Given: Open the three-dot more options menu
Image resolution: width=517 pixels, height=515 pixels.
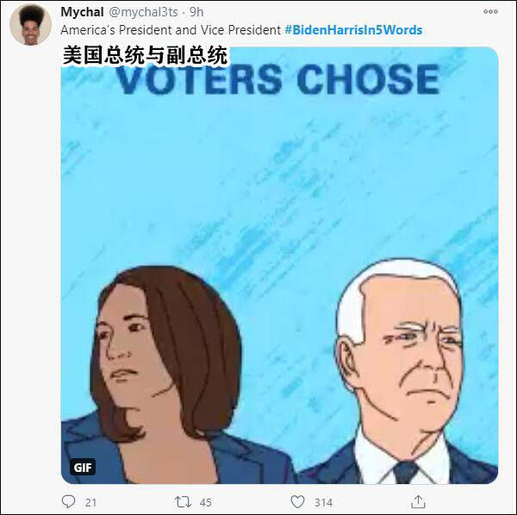Looking at the screenshot, I should (x=490, y=11).
